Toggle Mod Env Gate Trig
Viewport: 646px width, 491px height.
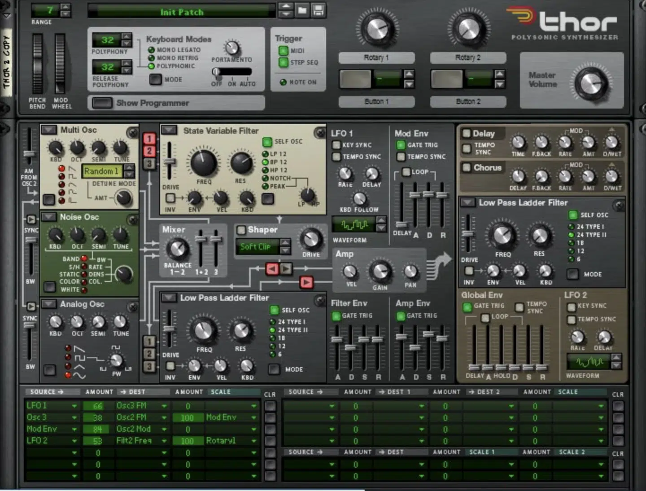(401, 145)
